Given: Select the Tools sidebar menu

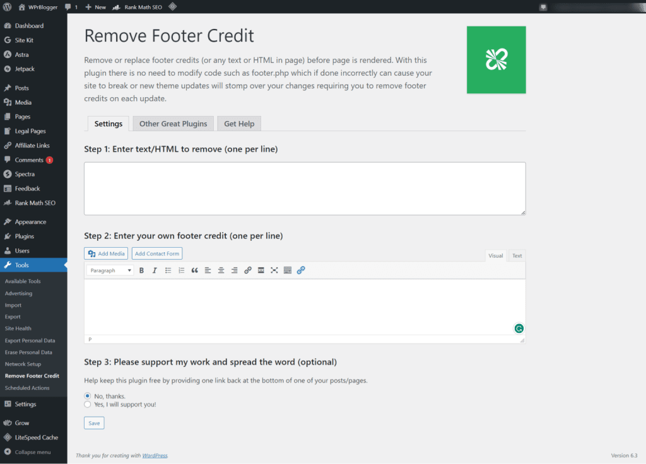Looking at the screenshot, I should [33, 265].
